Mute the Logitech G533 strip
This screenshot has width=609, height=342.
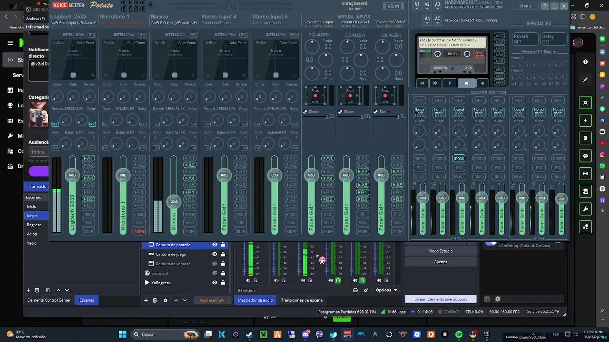coord(88,231)
